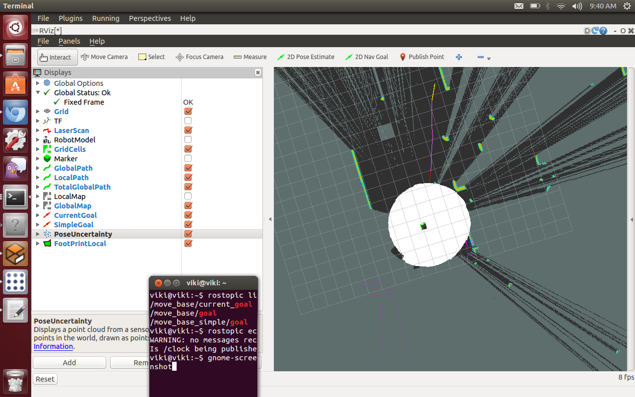Screen dimensions: 635x397
Task: Click the minus remove-tool icon
Action: pos(480,57)
